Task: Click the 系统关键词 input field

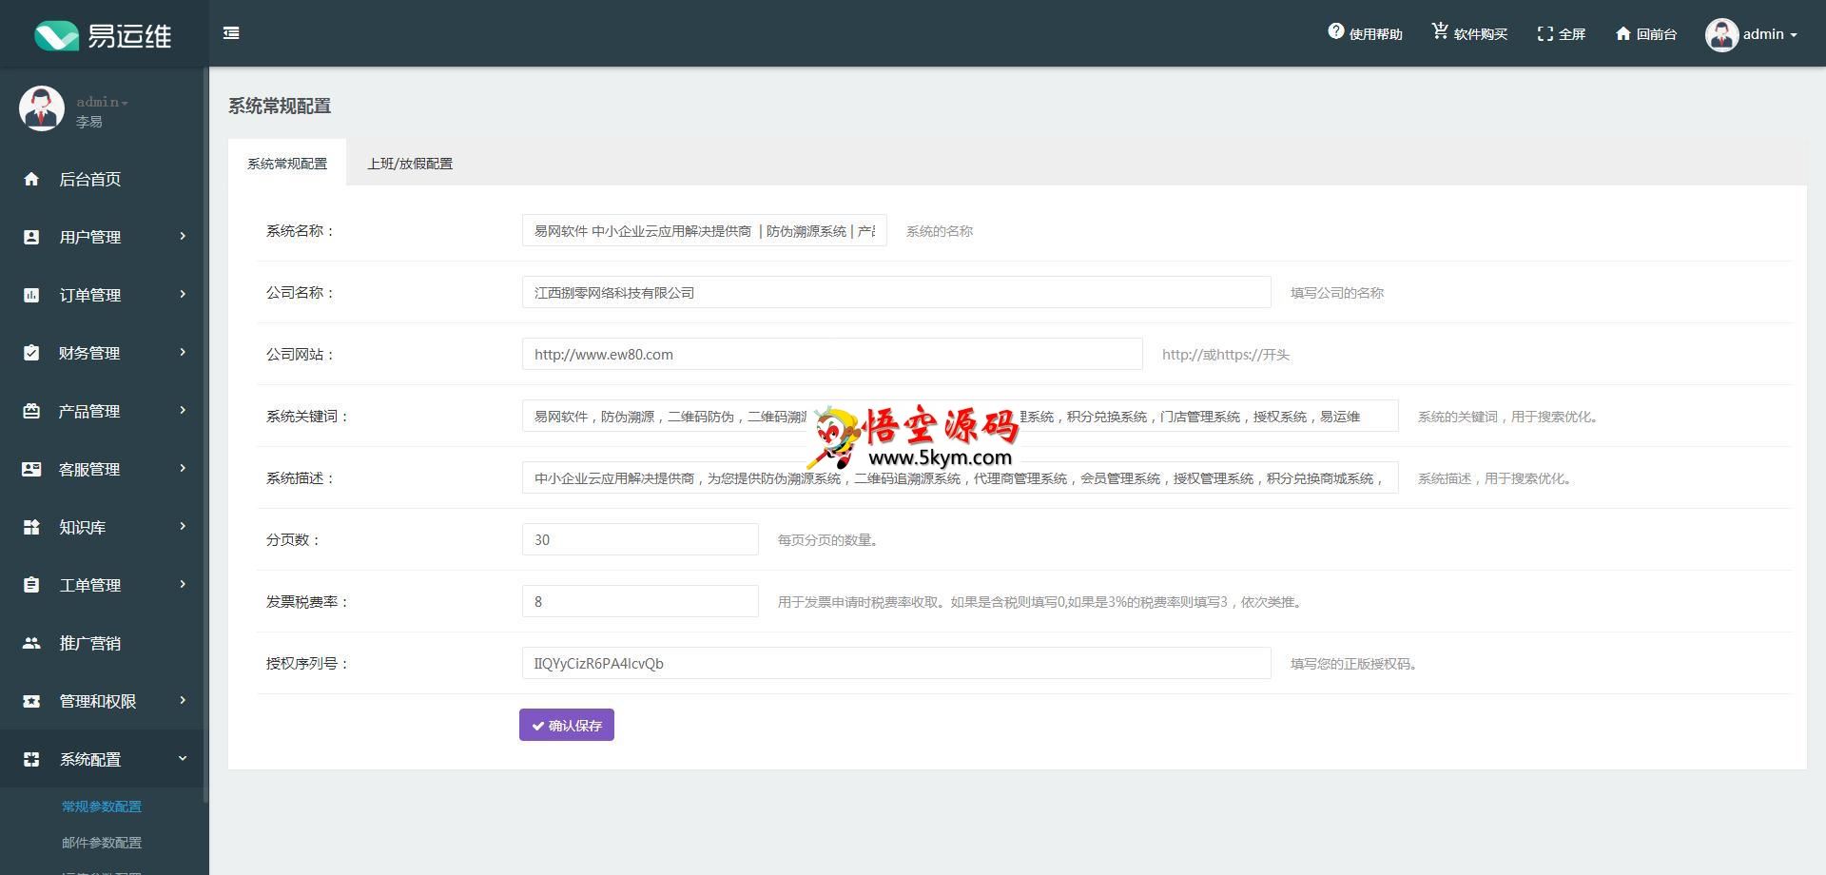Action: [x=960, y=416]
